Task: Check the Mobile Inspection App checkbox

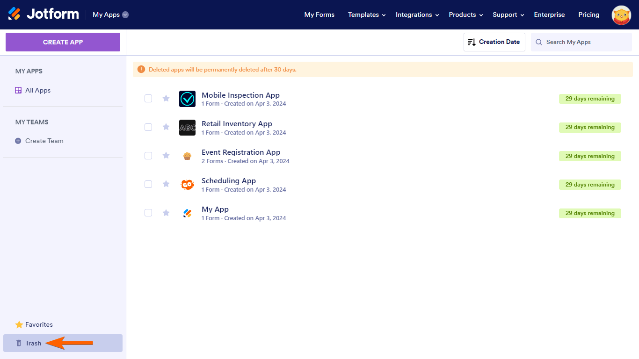Action: click(148, 98)
